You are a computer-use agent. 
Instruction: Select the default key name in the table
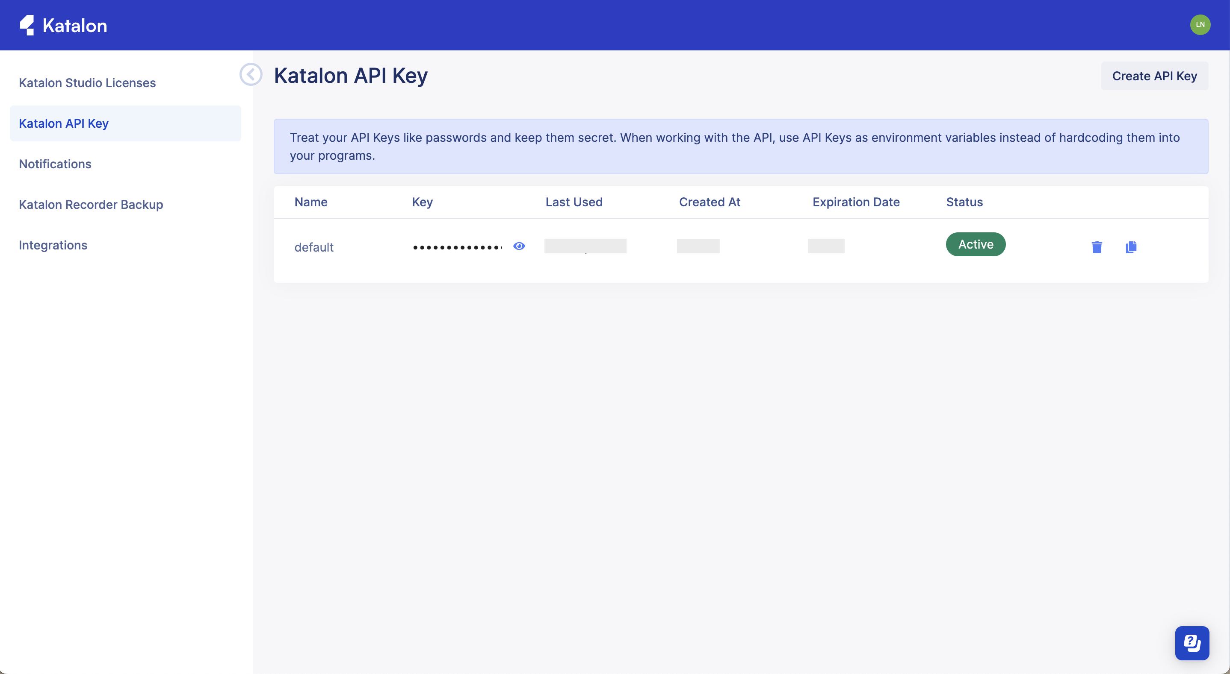click(314, 246)
